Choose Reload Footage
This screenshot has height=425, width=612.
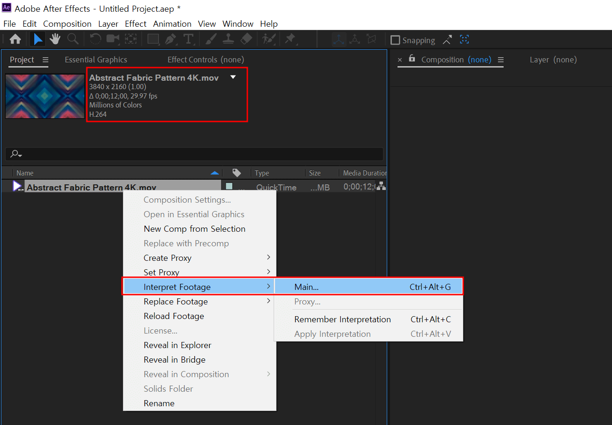pos(199,316)
